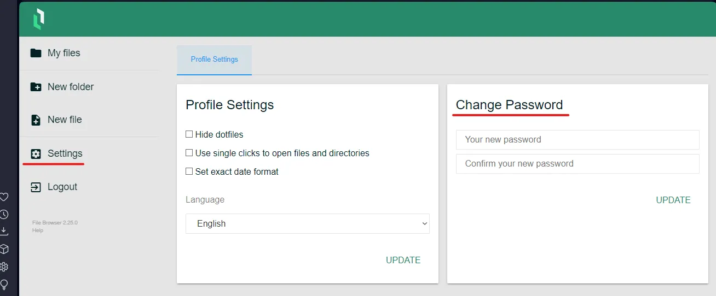Viewport: 716px width, 296px height.
Task: Check Set exact date format
Action: 189,171
